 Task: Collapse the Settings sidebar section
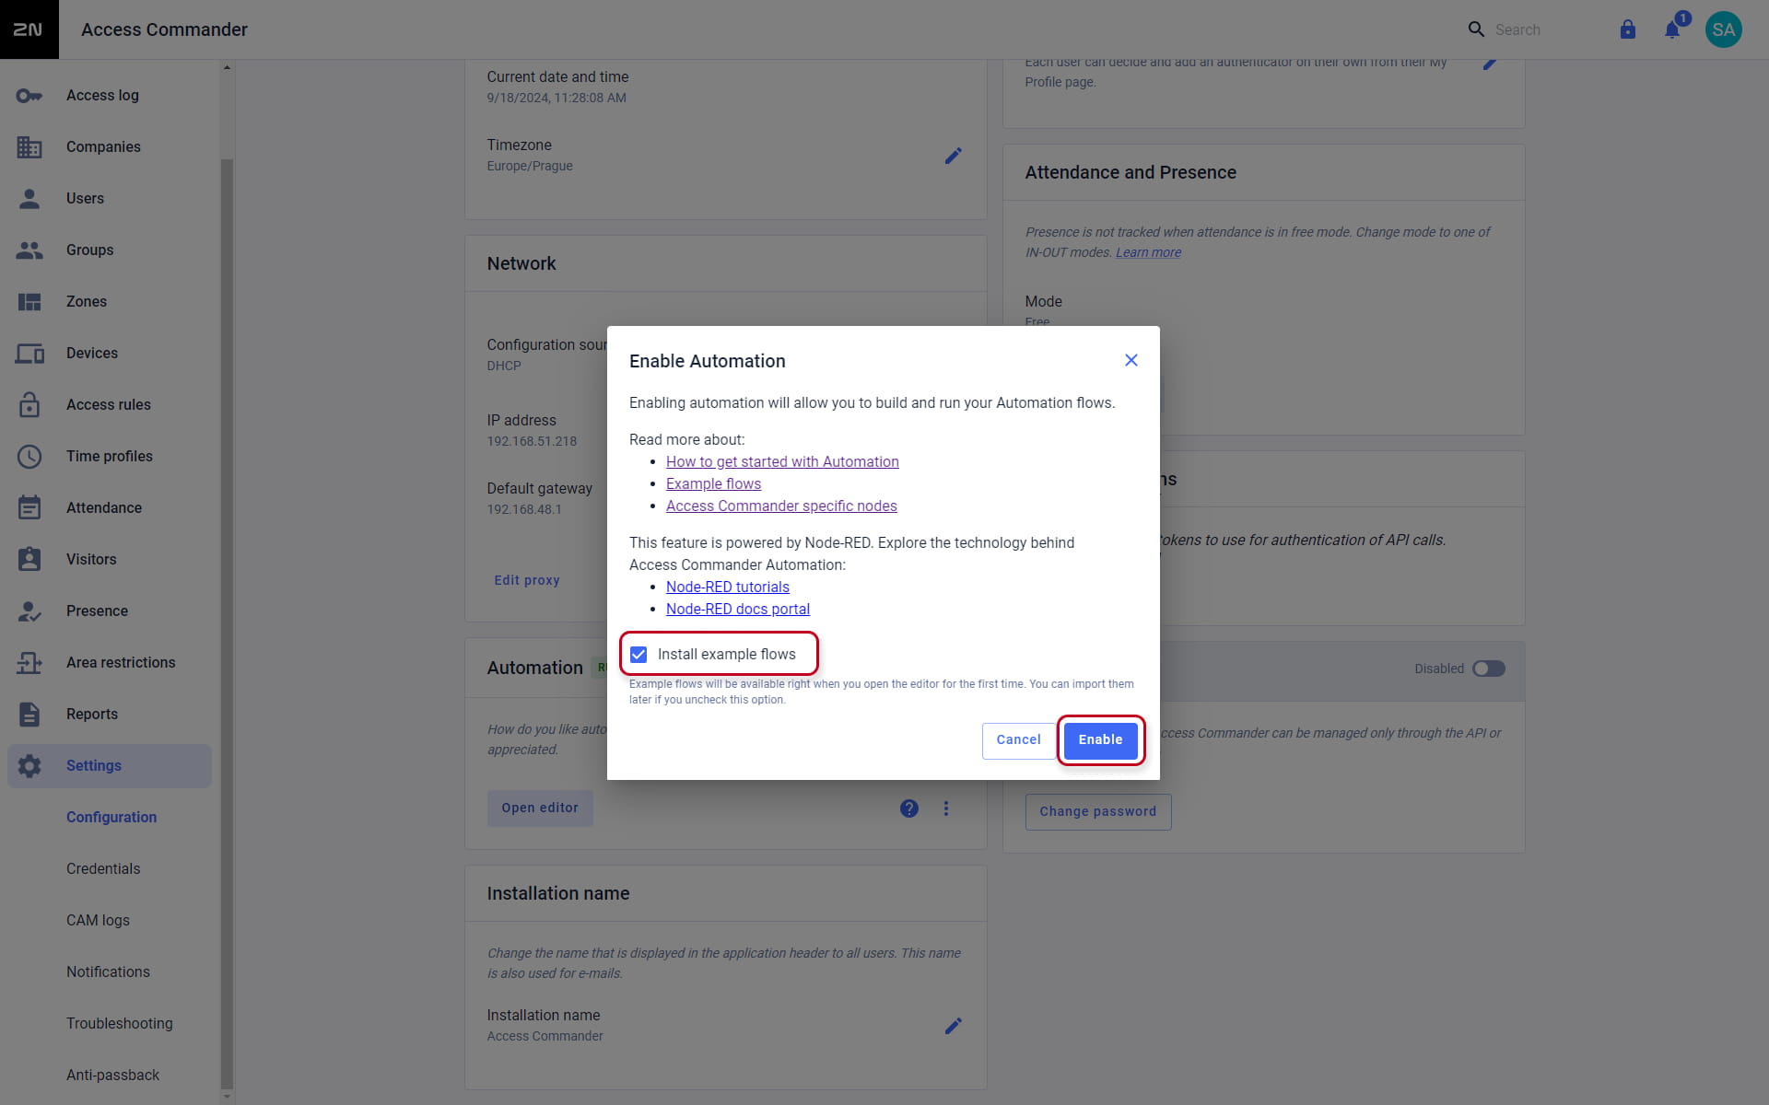pyautogui.click(x=110, y=766)
